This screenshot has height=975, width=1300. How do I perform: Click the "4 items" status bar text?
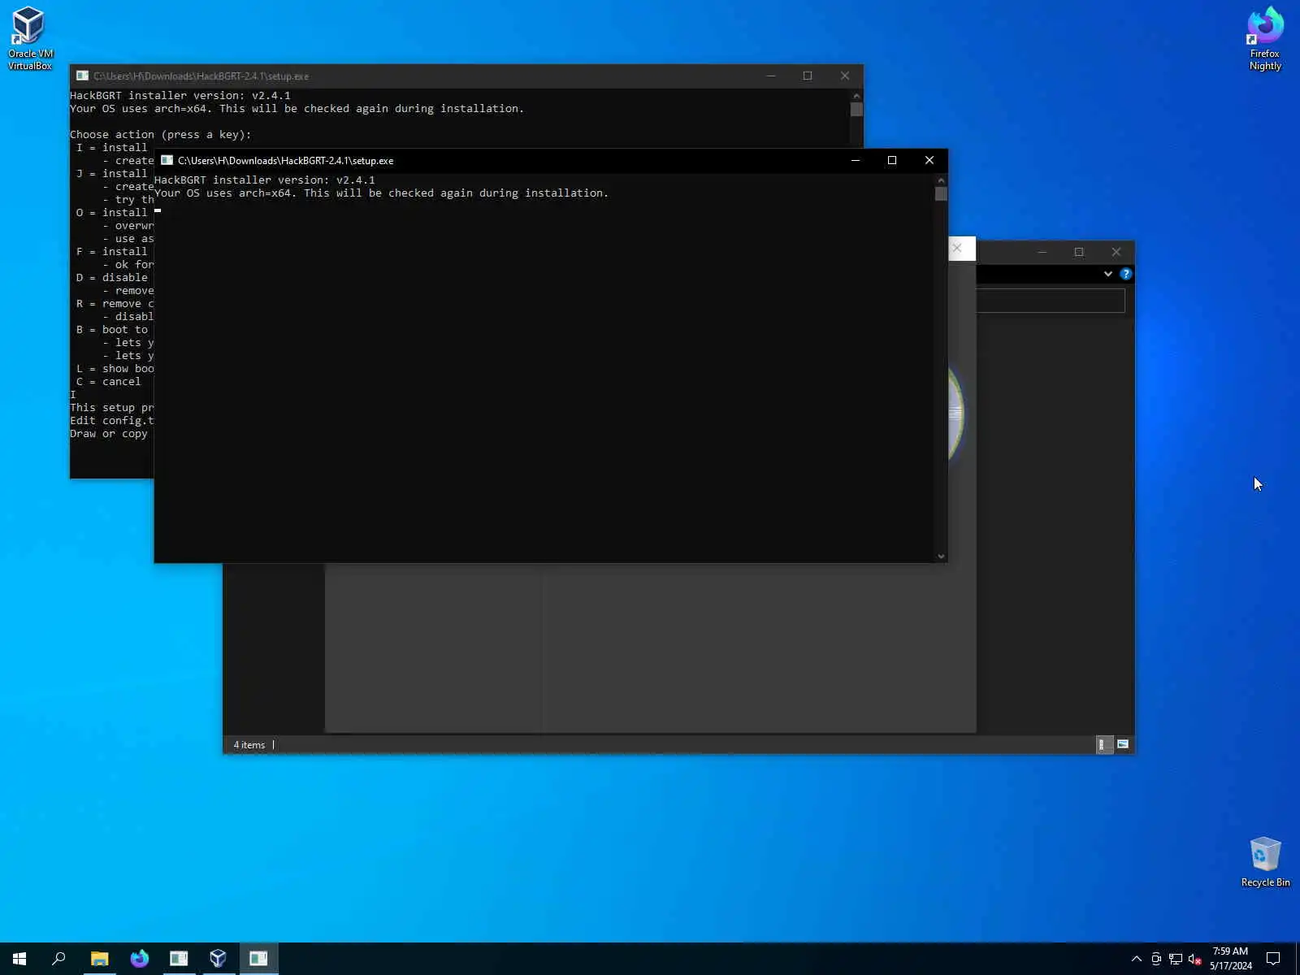point(249,745)
